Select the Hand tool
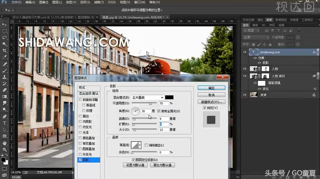 [4, 143]
